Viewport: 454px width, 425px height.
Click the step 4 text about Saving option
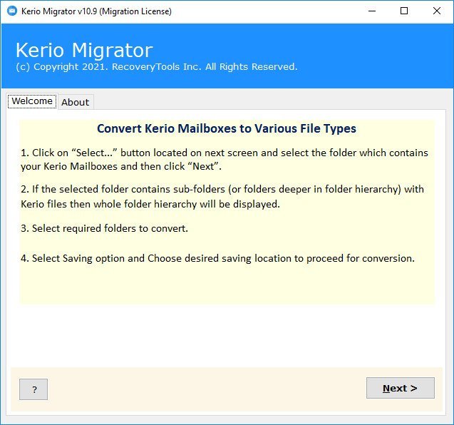217,258
